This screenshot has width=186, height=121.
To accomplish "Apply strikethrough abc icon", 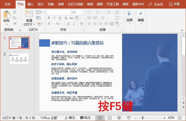I will tap(71, 18).
